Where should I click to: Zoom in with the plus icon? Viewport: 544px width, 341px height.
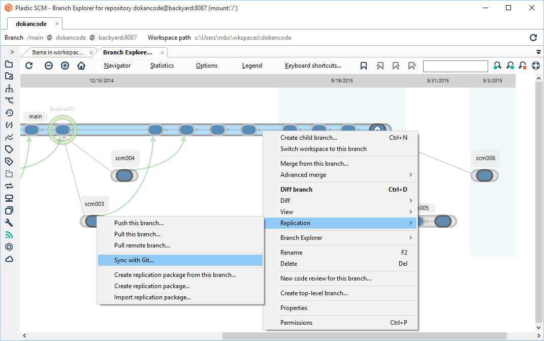pyautogui.click(x=65, y=66)
